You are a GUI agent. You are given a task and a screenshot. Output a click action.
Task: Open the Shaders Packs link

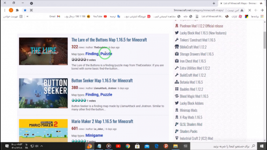[188, 131]
